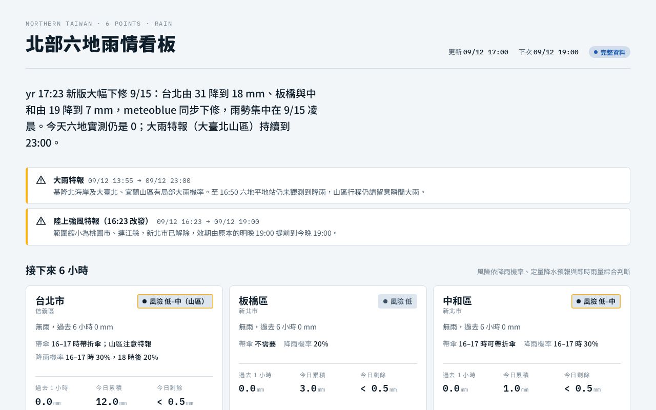
Task: Click the 台北市 今日剩餘 value < 0.5
Action: tap(171, 402)
